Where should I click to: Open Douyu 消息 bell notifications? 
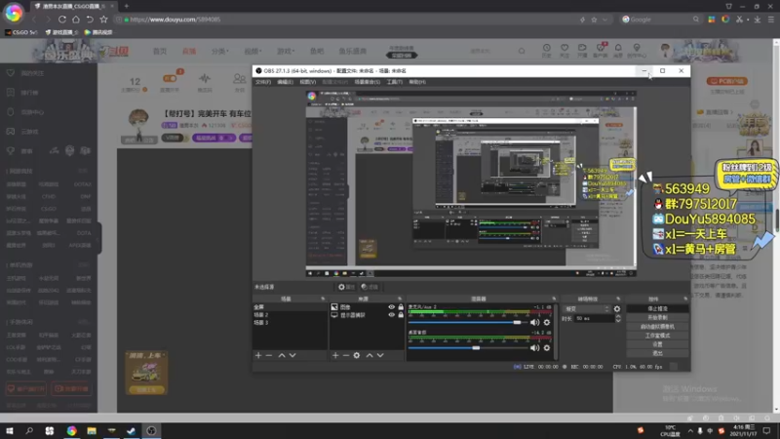[x=618, y=51]
